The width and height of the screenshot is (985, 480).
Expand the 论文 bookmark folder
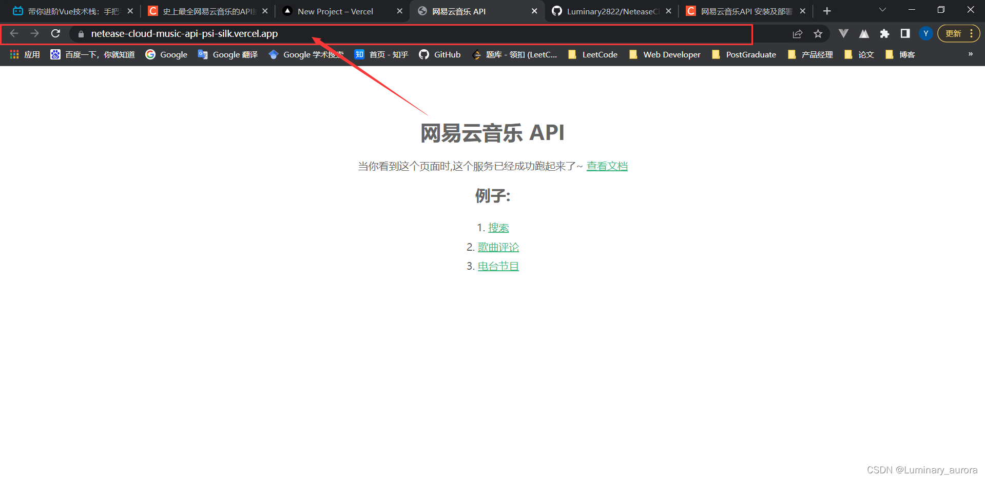point(859,54)
